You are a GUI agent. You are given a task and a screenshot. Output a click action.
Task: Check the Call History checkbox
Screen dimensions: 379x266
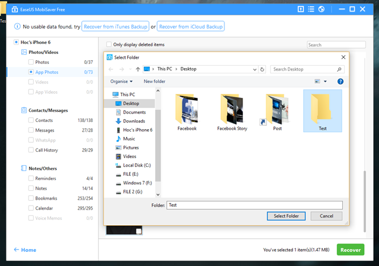[31, 150]
